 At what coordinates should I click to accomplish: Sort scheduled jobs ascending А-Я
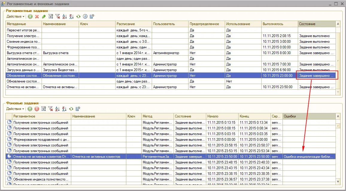pos(64,16)
